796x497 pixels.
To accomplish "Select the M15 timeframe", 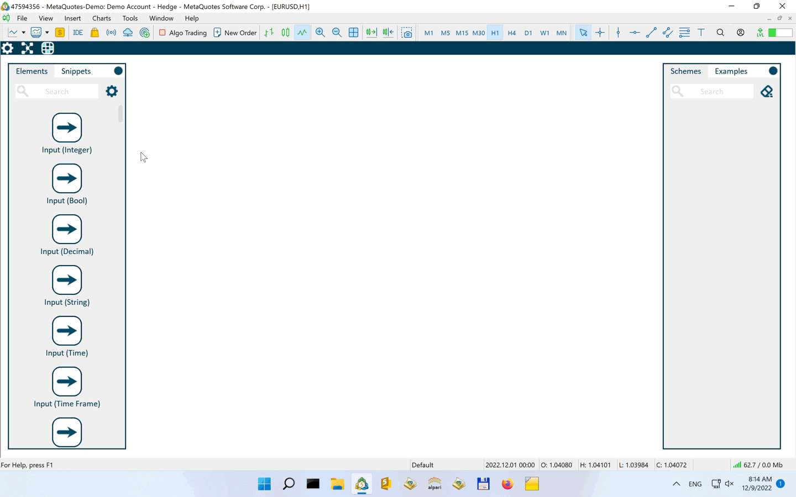I will (462, 33).
